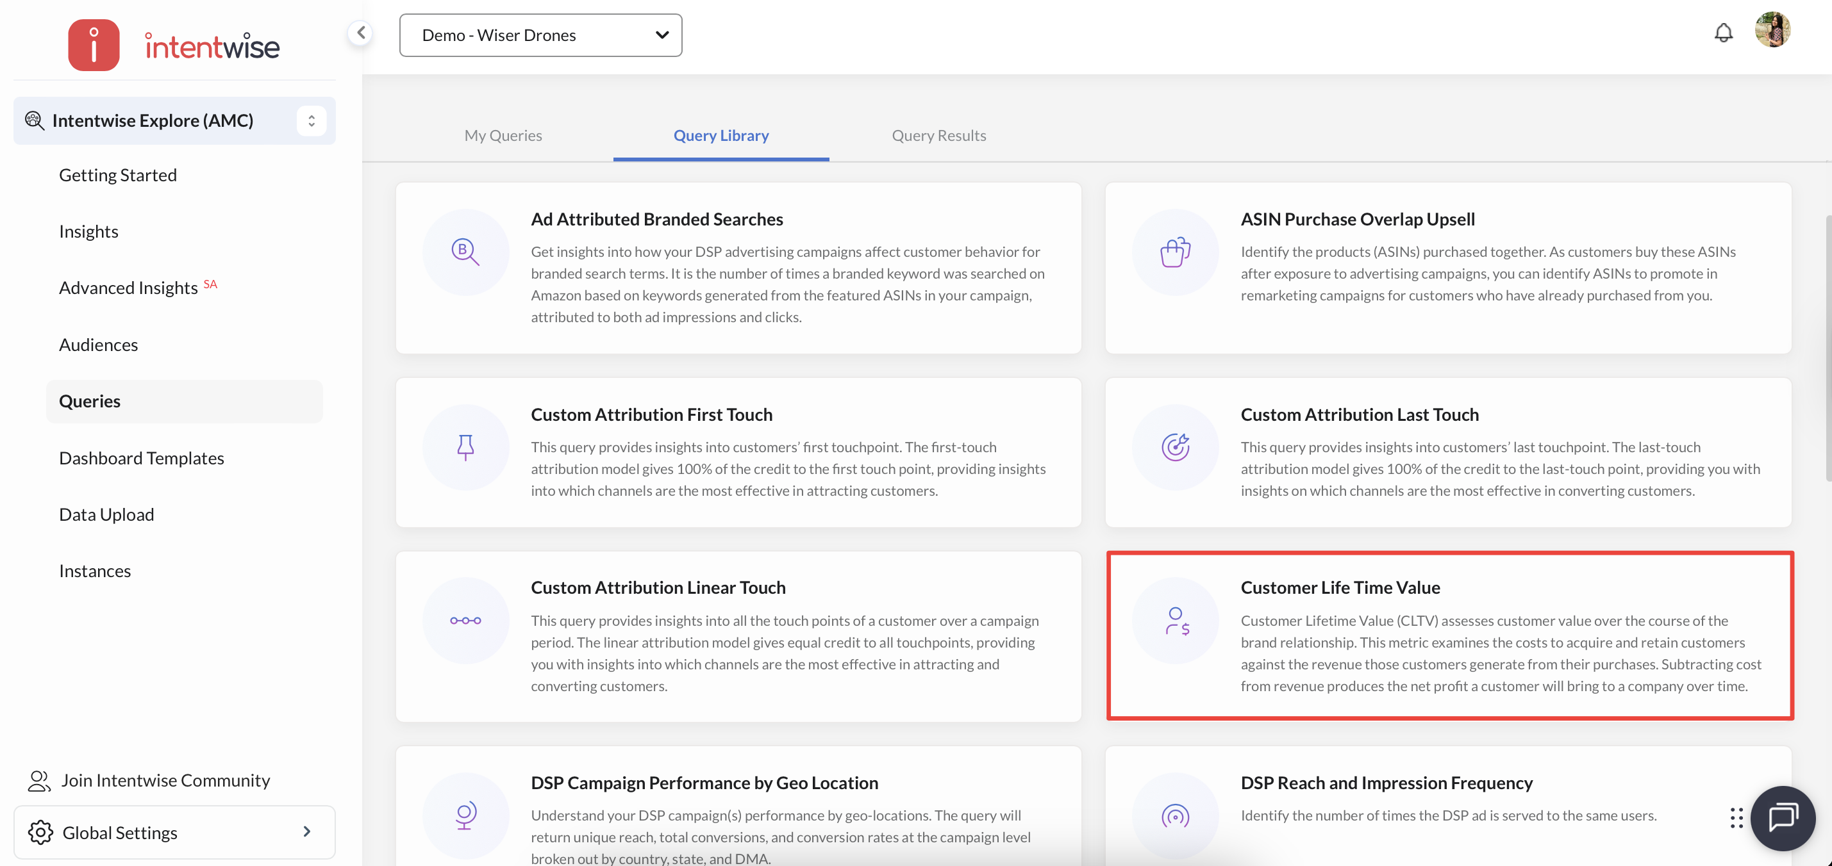Click the Ad Attributed Branded Searches description text

(788, 284)
